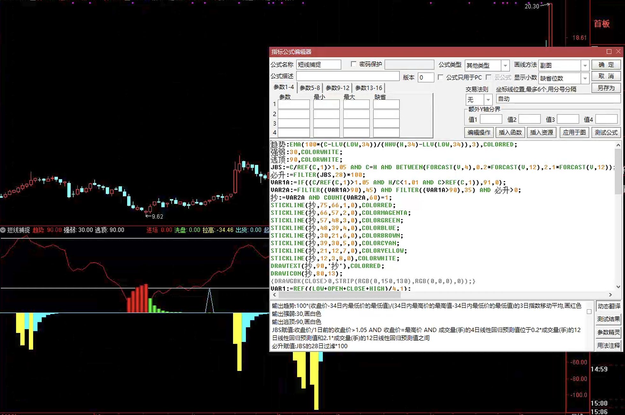Click the 值1 input field
The width and height of the screenshot is (625, 415).
coord(491,119)
